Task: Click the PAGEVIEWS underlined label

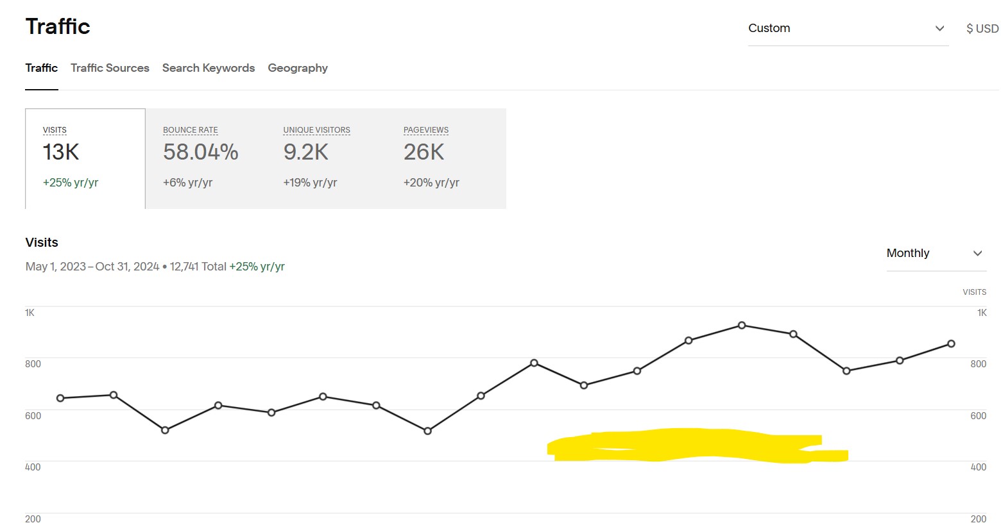Action: 426,130
